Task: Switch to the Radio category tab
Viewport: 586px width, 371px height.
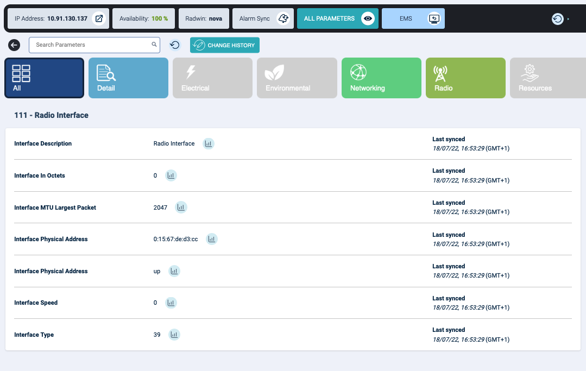Action: point(465,78)
